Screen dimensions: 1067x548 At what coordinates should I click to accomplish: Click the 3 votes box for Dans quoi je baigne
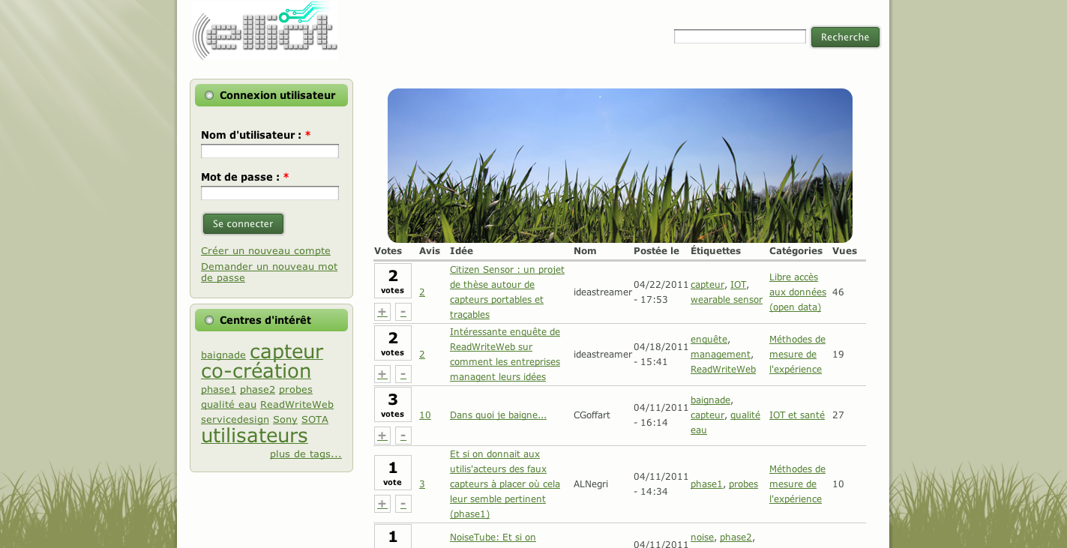tap(393, 405)
